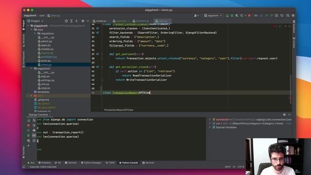The height and width of the screenshot is (175, 311).
Task: Open the Project panel's gear options
Action: click(x=83, y=21)
